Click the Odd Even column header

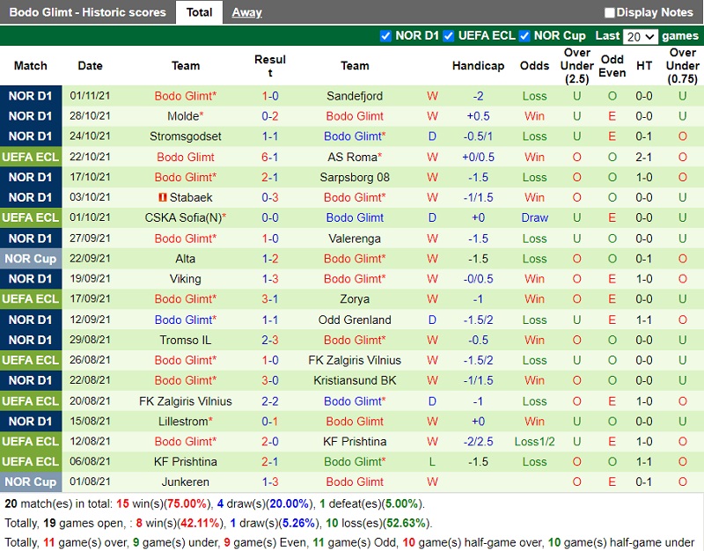pyautogui.click(x=612, y=66)
